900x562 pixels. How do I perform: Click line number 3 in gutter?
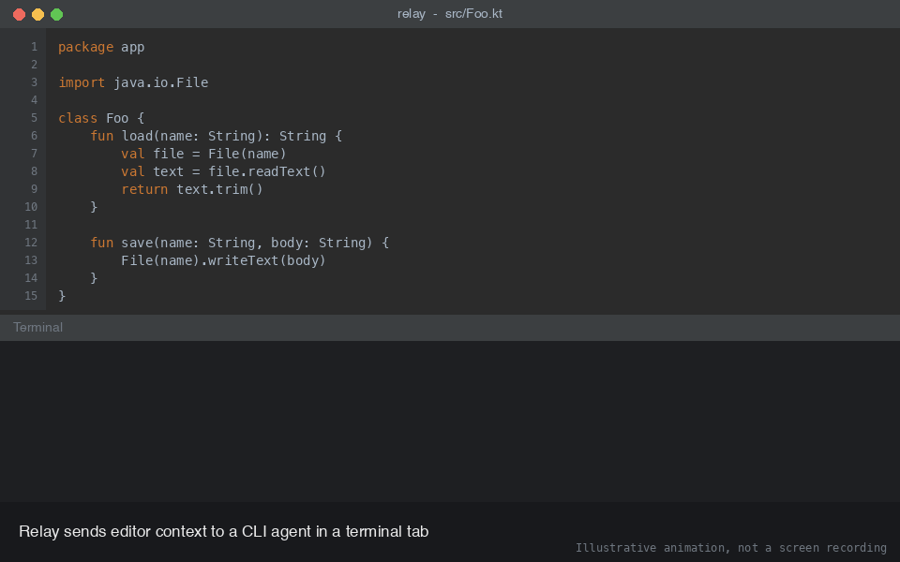(35, 82)
